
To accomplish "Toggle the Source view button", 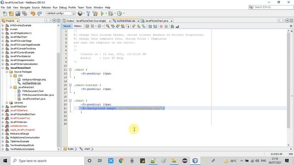I will click(67, 26).
